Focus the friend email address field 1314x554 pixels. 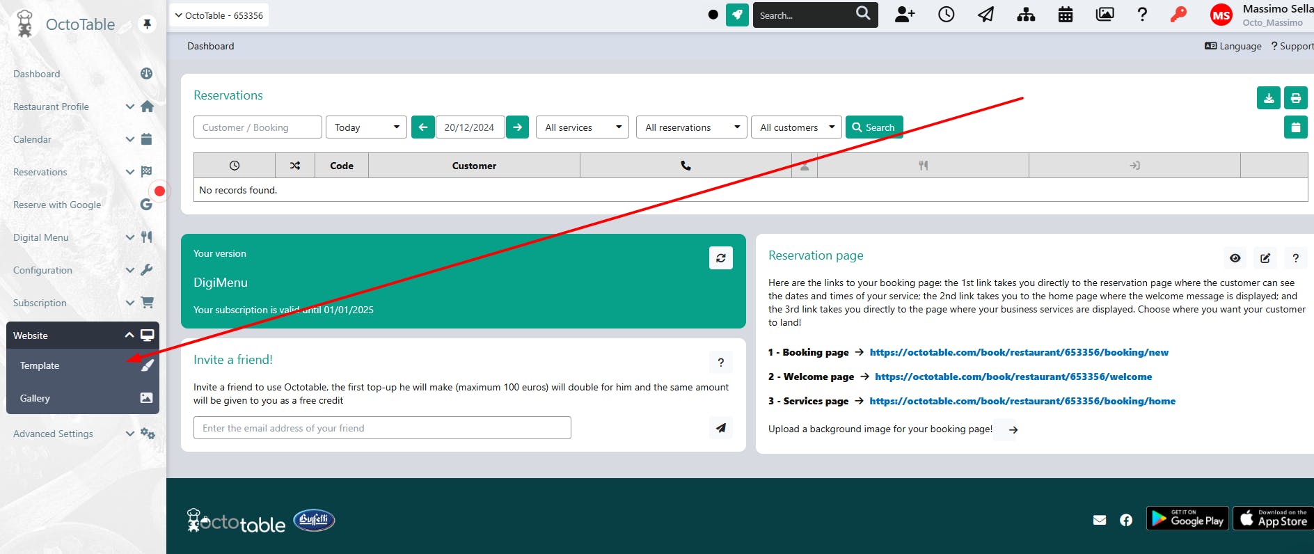(382, 428)
